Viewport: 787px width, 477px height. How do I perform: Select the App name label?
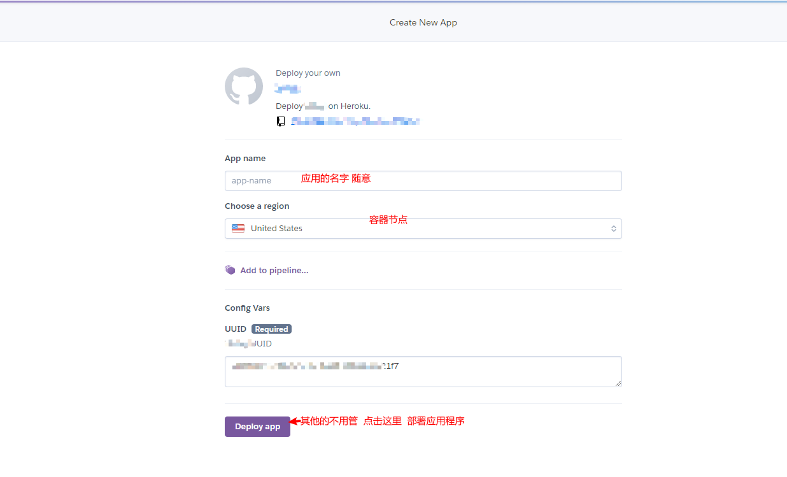tap(245, 159)
